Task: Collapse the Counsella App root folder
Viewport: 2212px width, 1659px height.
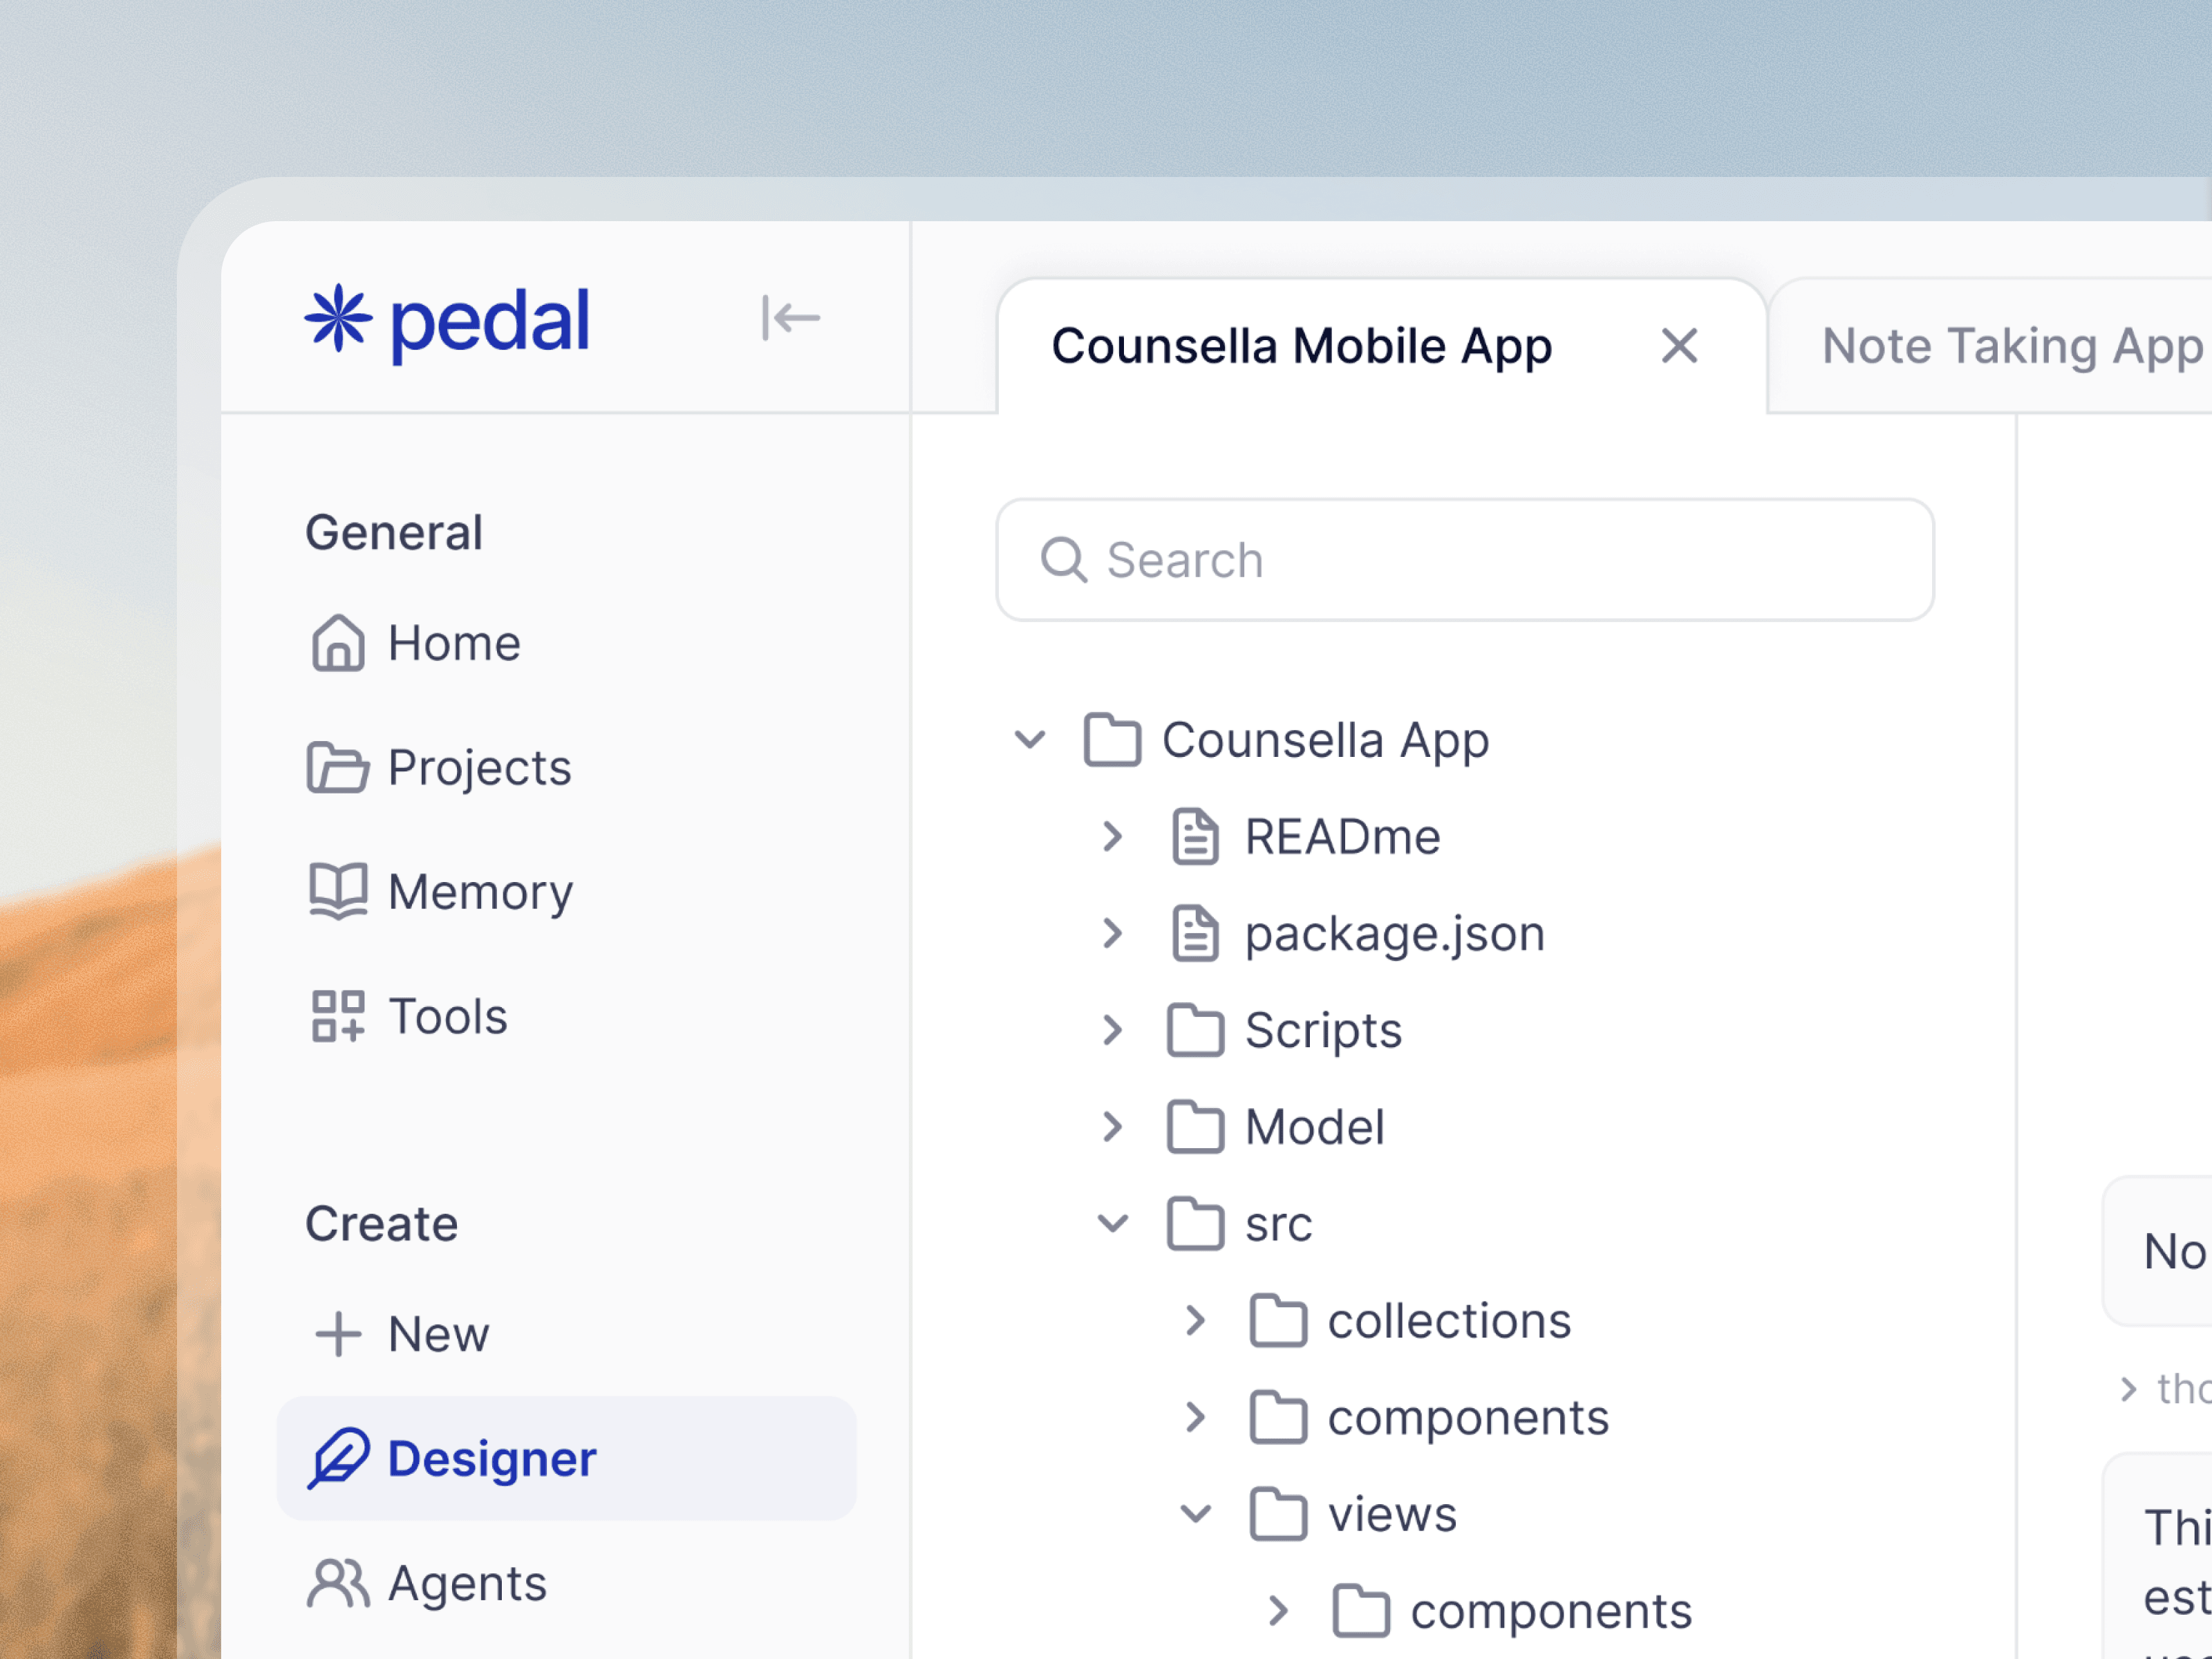Action: 1030,740
